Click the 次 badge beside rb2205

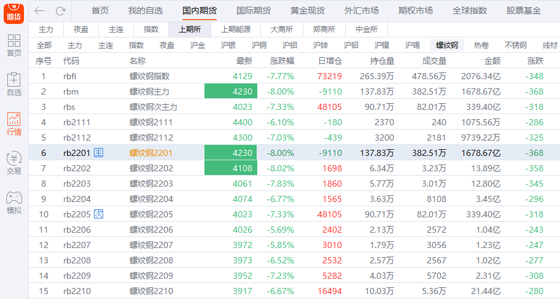click(98, 214)
